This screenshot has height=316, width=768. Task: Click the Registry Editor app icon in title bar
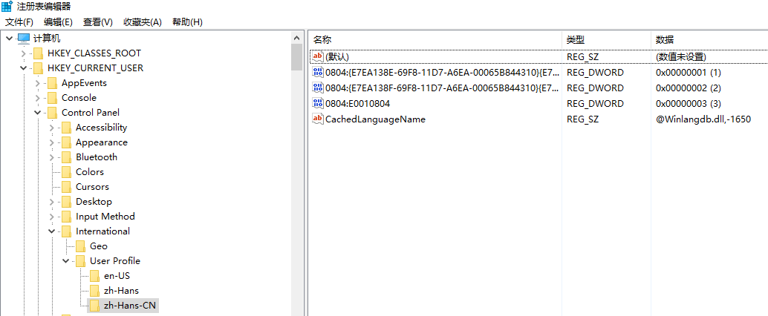pos(7,7)
